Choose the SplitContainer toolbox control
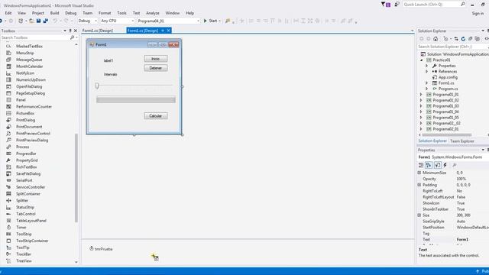The image size is (489, 275). [28, 193]
